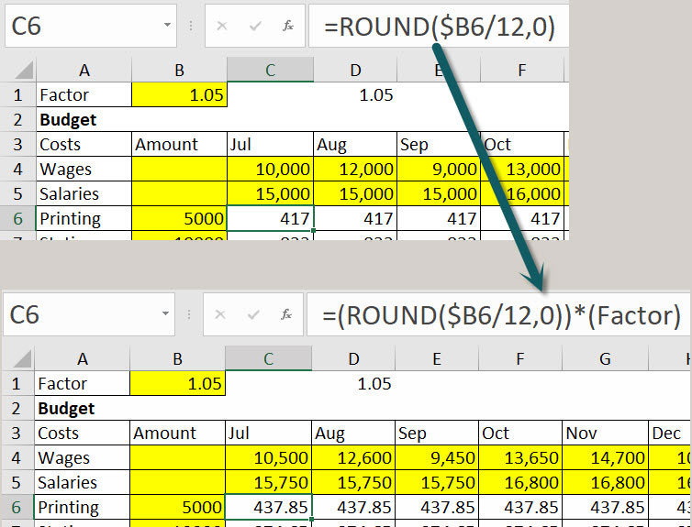Click Wages Aug value 12,600 in bottom sheet

pyautogui.click(x=353, y=457)
